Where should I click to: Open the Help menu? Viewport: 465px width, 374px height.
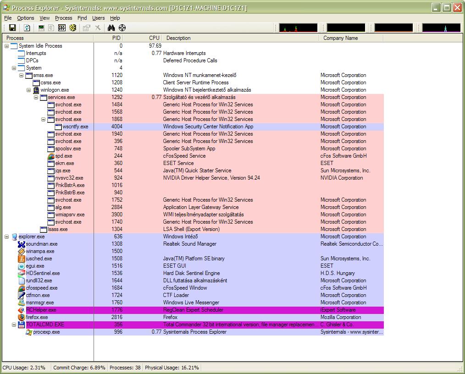(115, 18)
